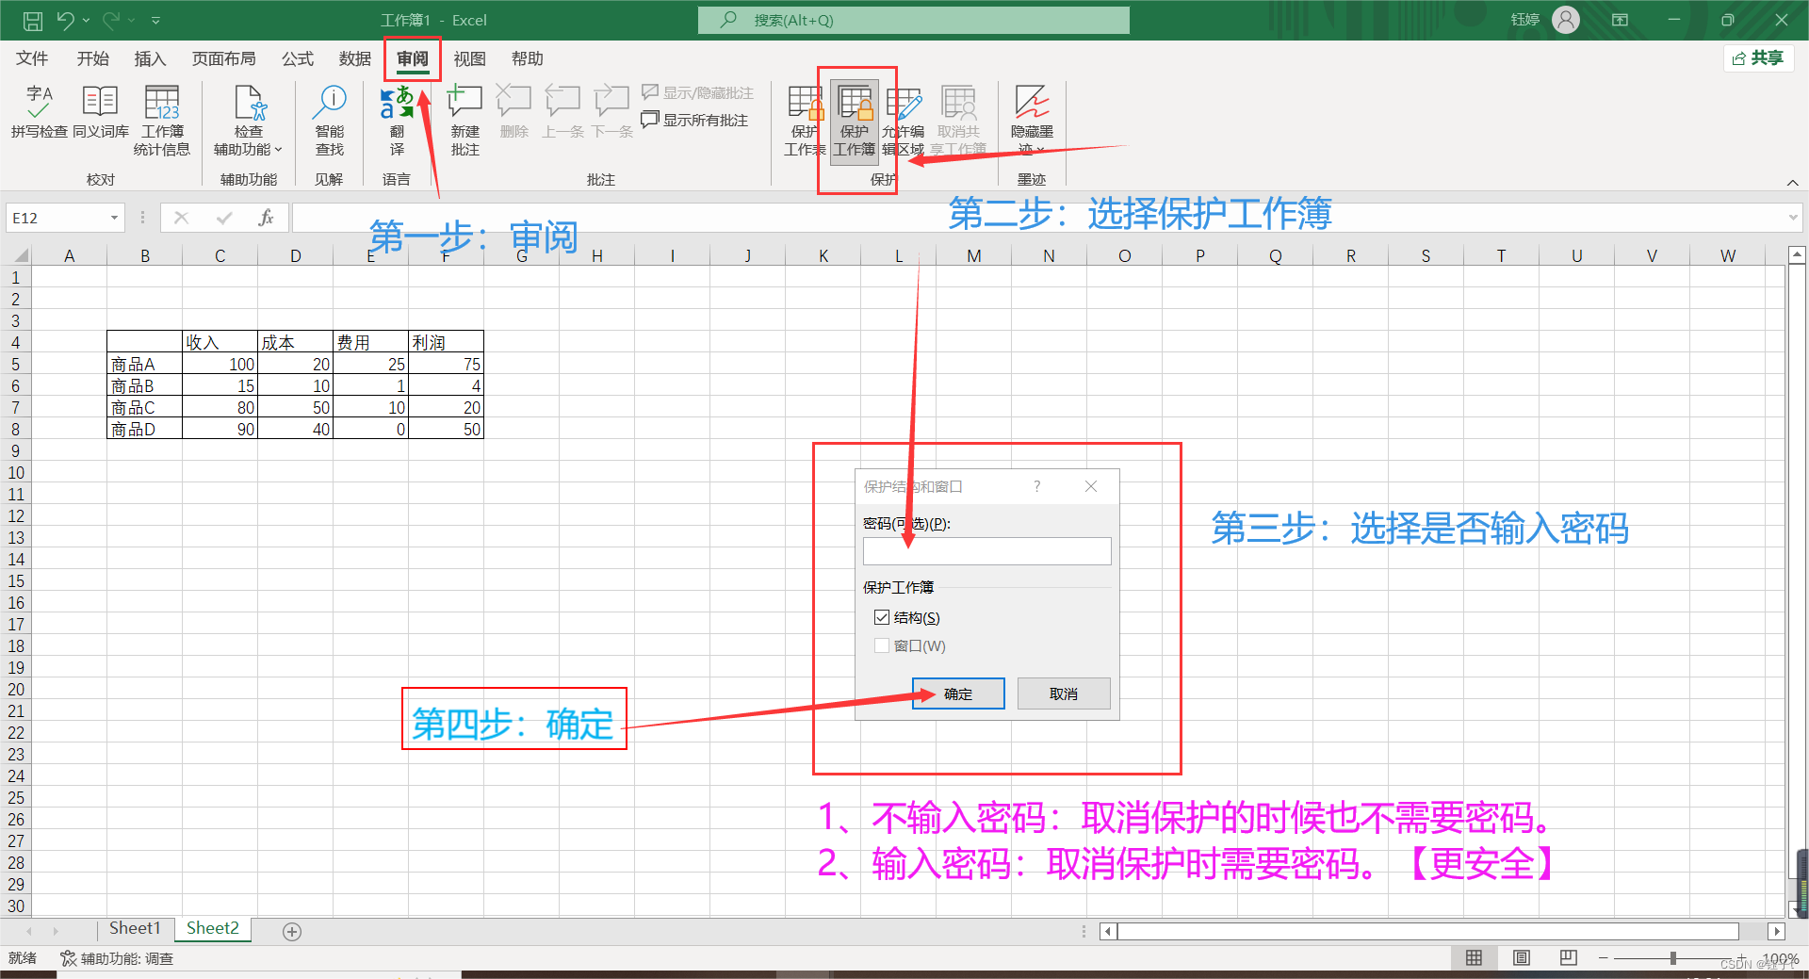Open the Home ribbon tab

[92, 58]
